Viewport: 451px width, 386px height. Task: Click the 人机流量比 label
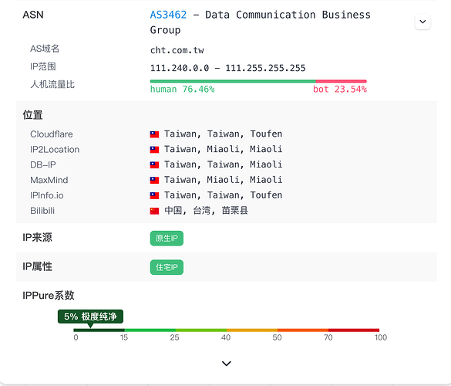[52, 84]
